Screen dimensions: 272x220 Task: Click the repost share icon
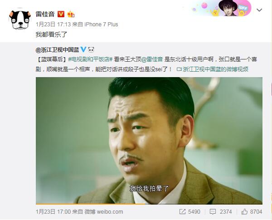tap(182, 211)
